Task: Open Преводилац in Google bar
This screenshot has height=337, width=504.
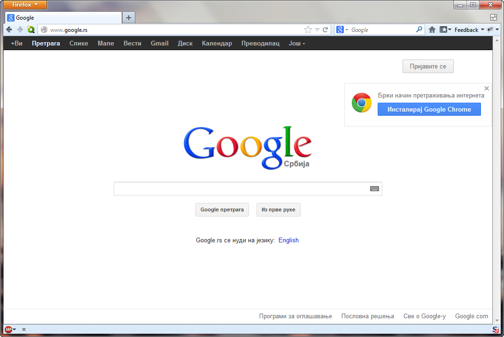Action: tap(260, 43)
